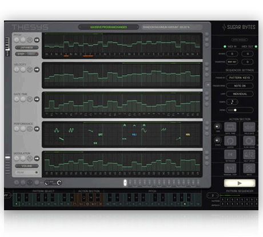This screenshot has height=237, width=263.
Task: Click the Velocity lane arrow button
Action: pos(37,70)
